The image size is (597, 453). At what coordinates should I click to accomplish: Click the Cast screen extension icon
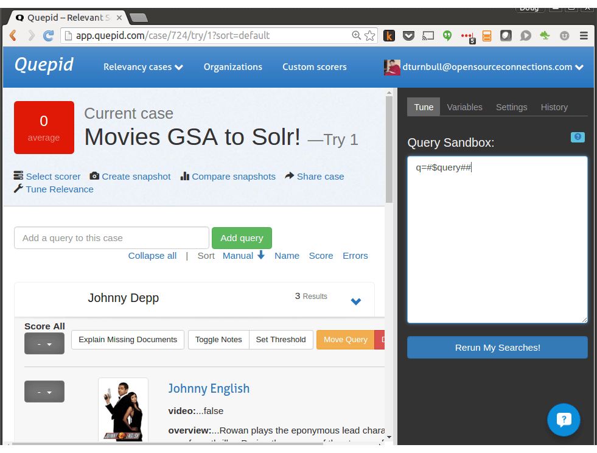pyautogui.click(x=428, y=36)
